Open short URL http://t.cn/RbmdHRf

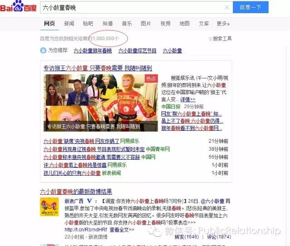(x=86, y=230)
